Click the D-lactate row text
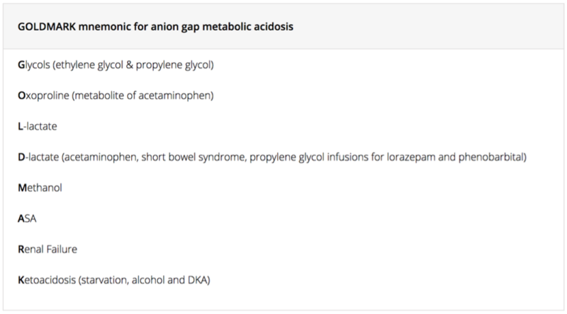The height and width of the screenshot is (314, 567). coord(272,157)
